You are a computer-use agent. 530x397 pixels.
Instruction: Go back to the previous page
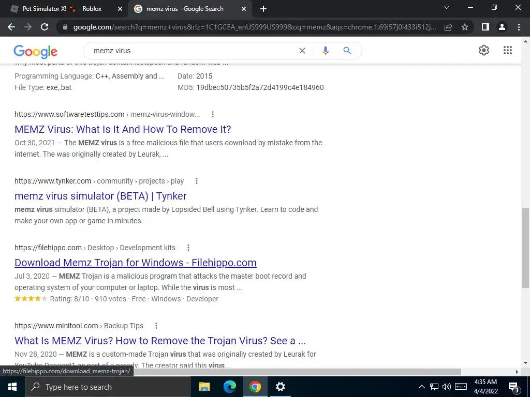[x=11, y=27]
